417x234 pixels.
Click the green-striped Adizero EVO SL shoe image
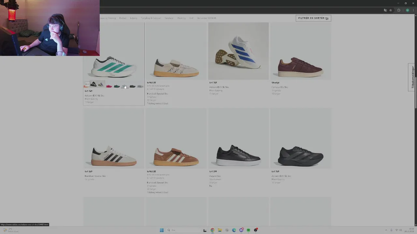pos(113,67)
